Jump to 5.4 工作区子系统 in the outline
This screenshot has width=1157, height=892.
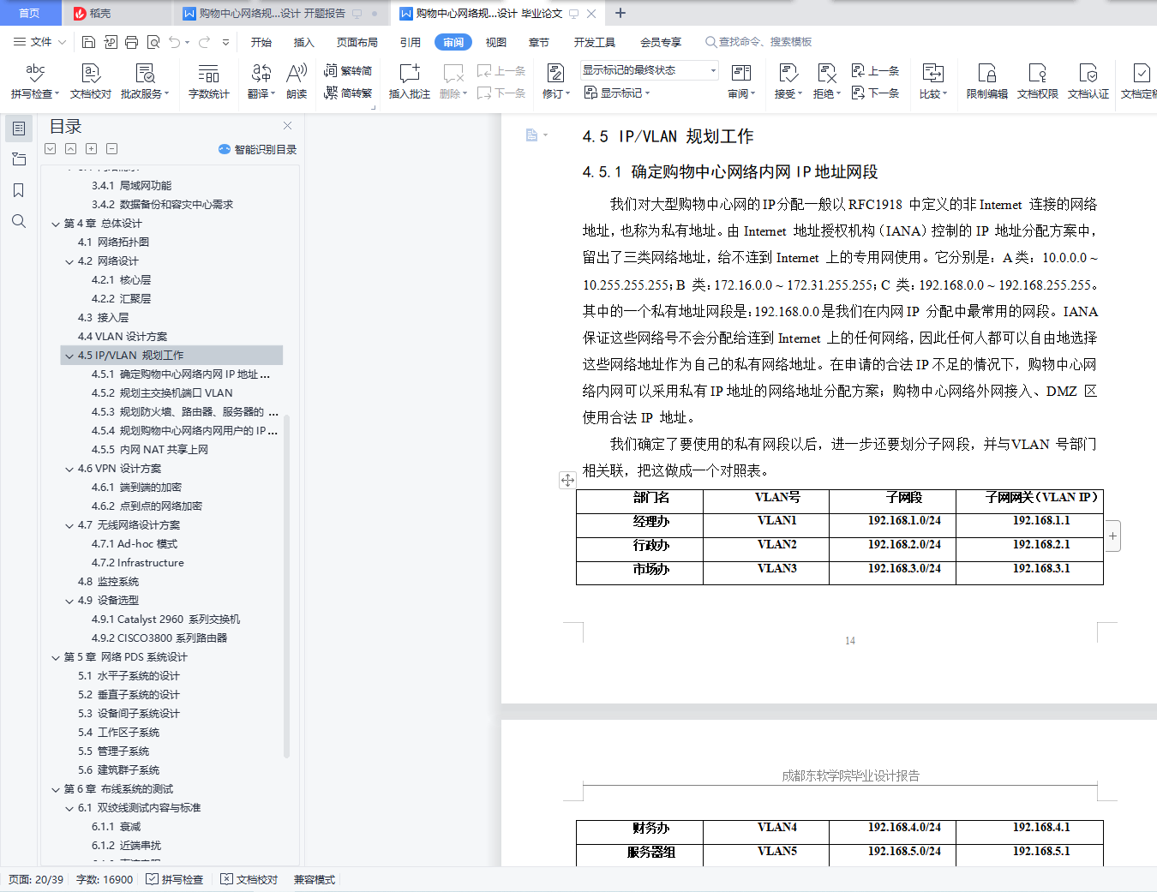click(118, 733)
